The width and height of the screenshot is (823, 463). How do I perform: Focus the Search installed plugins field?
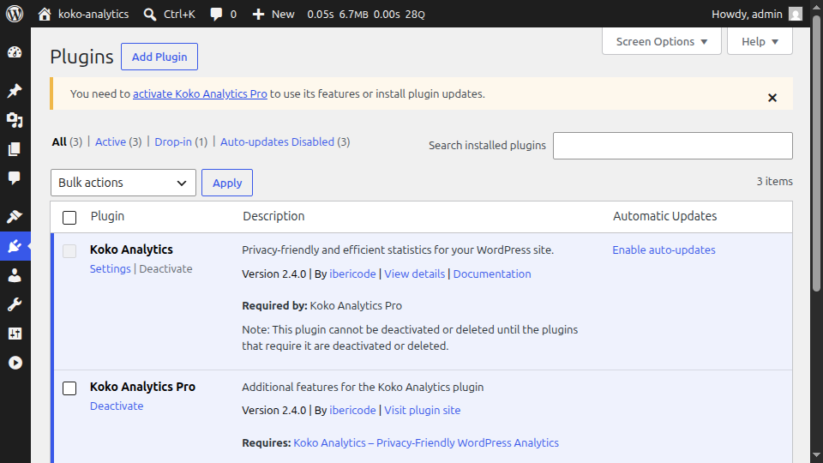[x=672, y=146]
